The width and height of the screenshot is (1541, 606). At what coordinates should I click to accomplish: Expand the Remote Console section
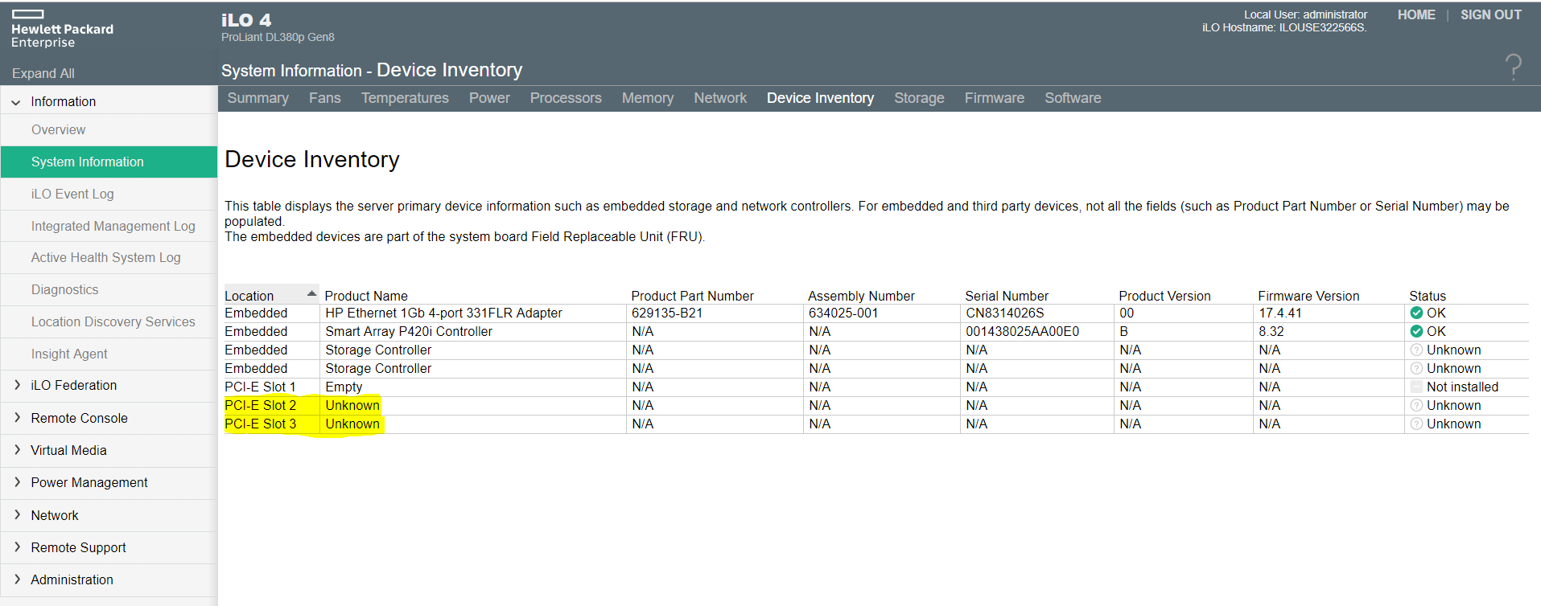coord(17,417)
